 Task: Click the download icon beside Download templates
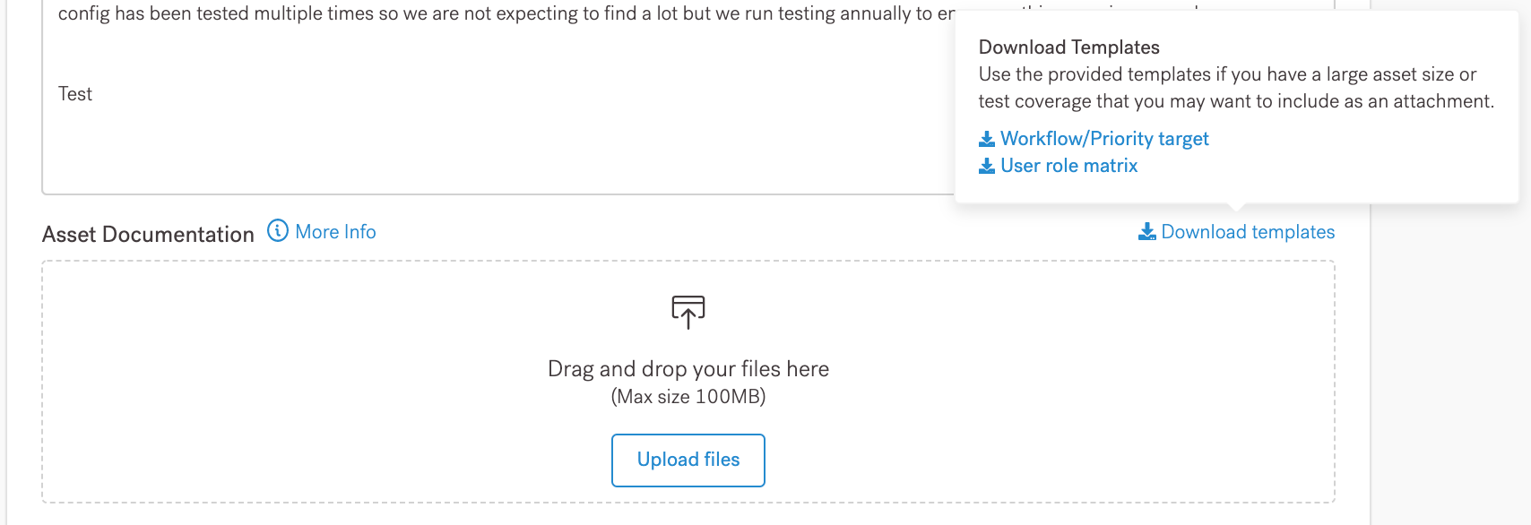click(x=1146, y=232)
